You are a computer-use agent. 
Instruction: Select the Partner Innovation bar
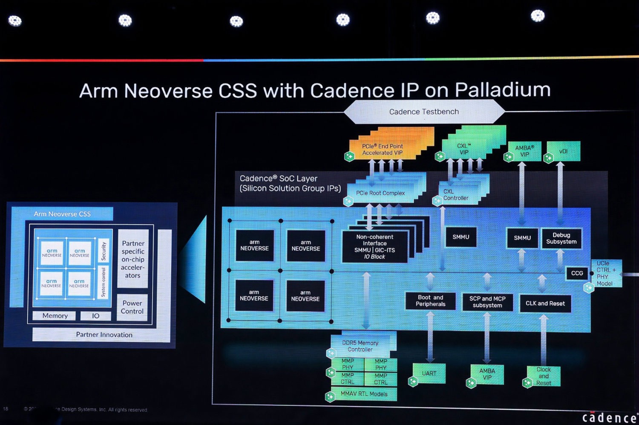click(104, 335)
